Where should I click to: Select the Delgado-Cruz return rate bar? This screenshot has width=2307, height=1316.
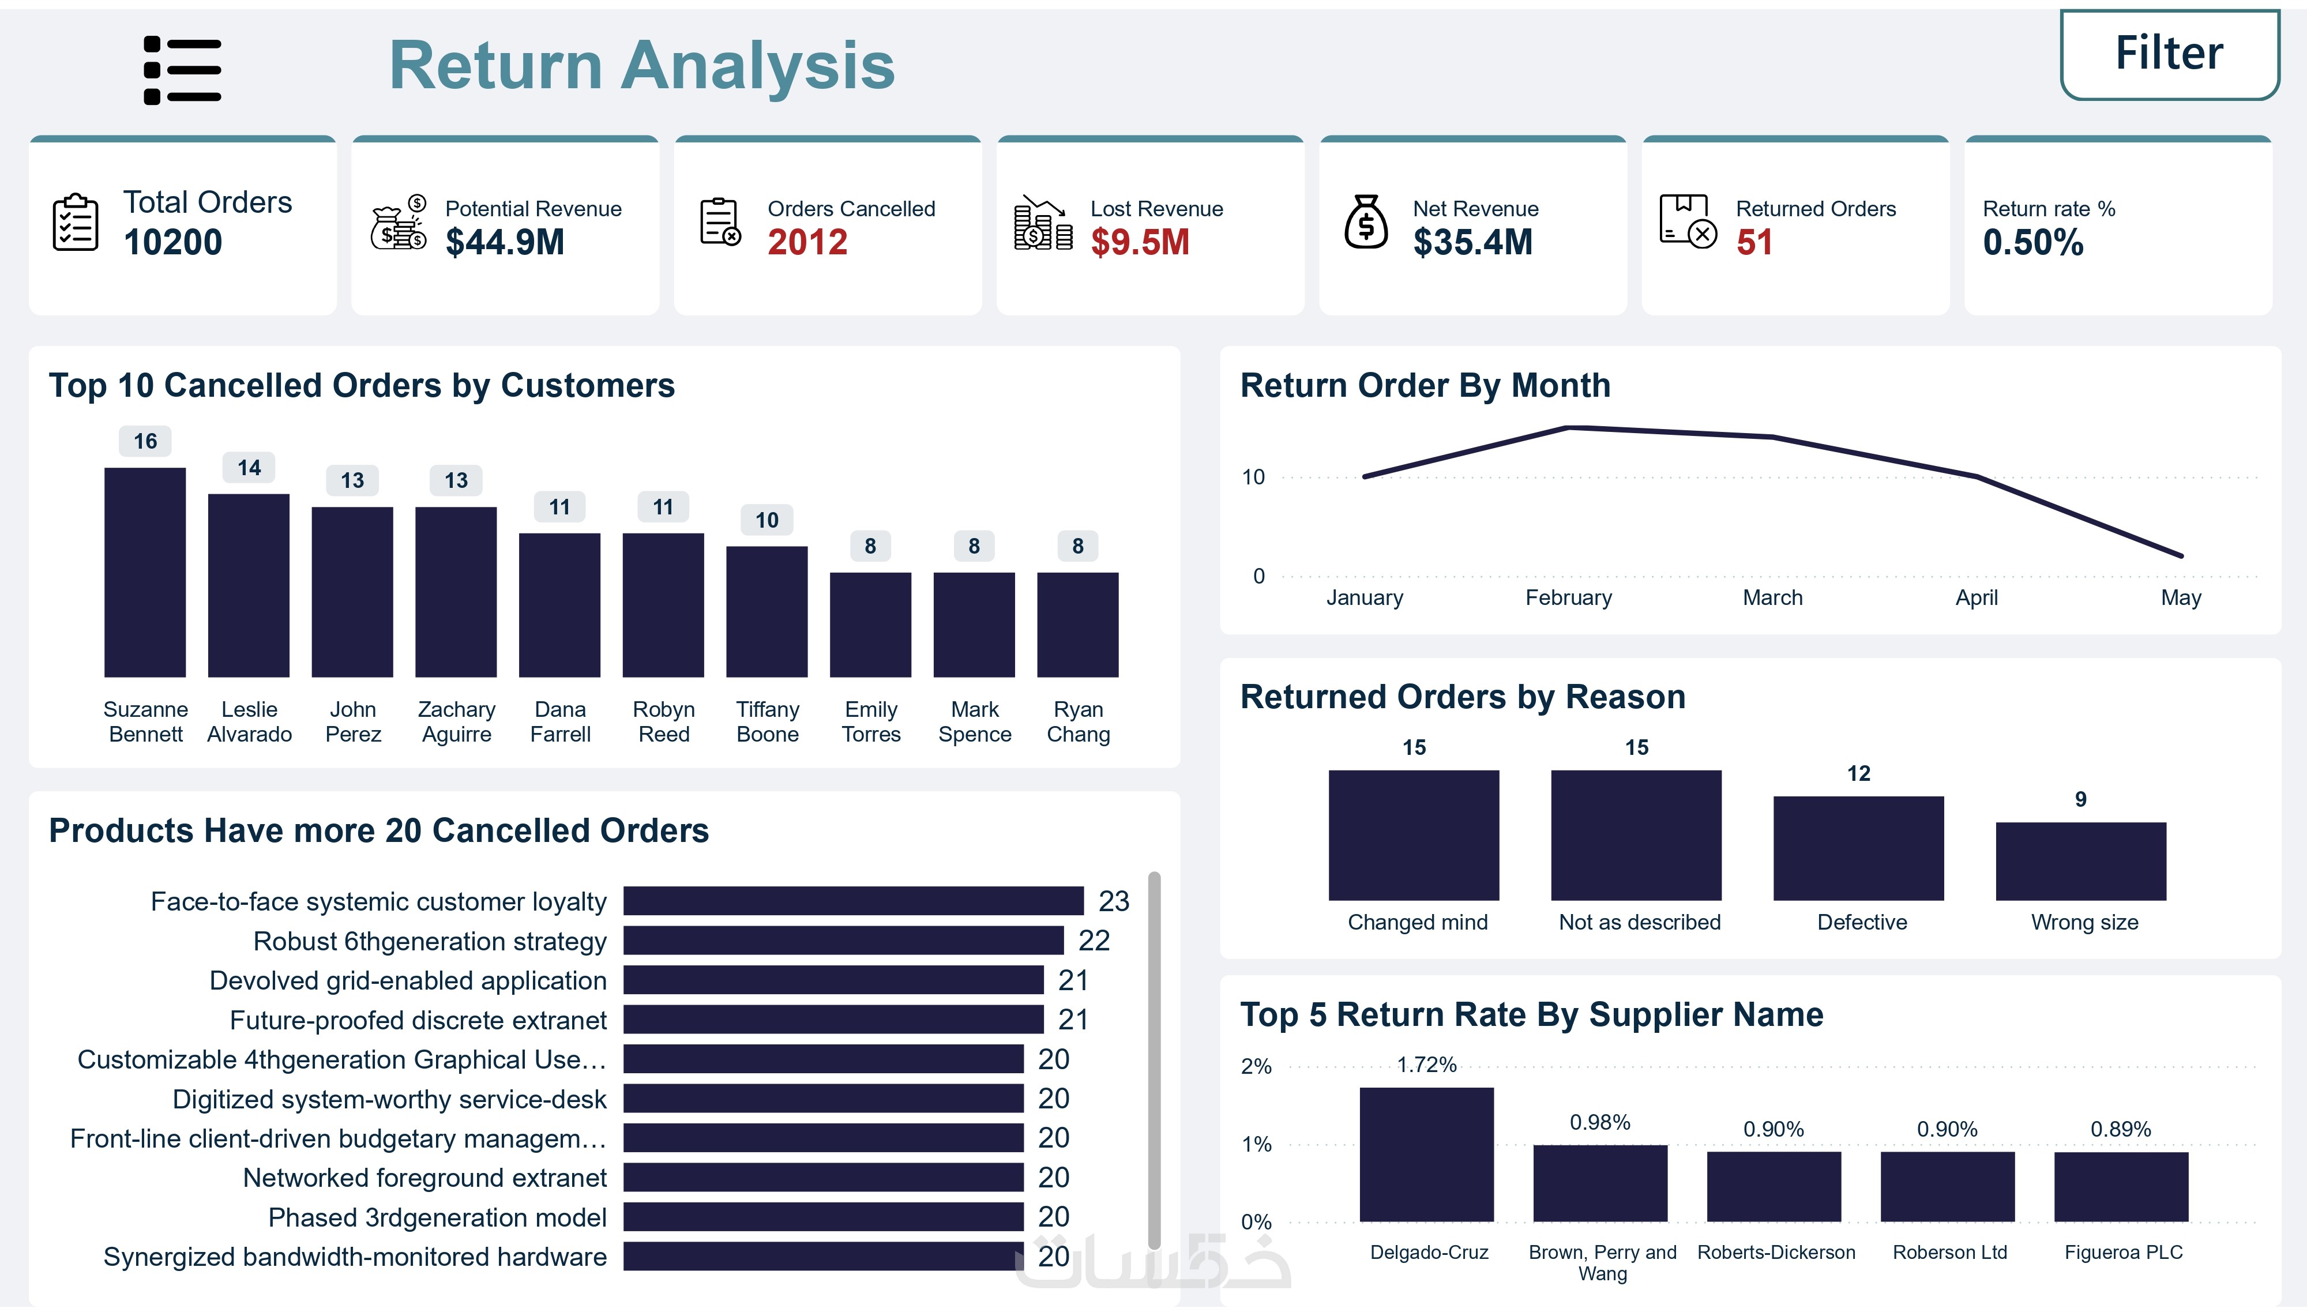[x=1426, y=1154]
